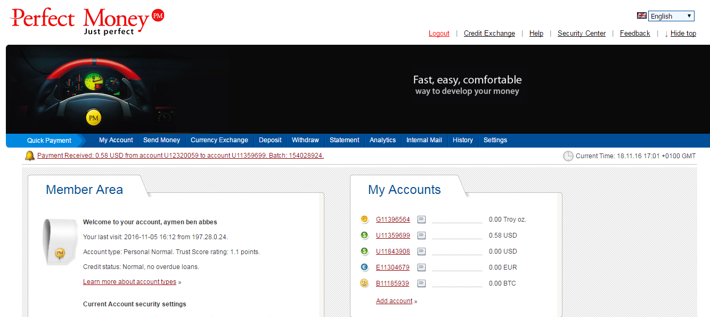Click the Feedback link
This screenshot has width=710, height=317.
[x=635, y=33]
